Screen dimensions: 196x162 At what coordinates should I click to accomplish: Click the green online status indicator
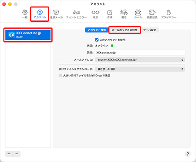(112, 46)
